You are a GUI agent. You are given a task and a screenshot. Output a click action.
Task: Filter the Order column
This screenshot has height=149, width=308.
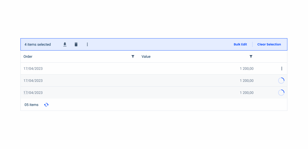(133, 56)
